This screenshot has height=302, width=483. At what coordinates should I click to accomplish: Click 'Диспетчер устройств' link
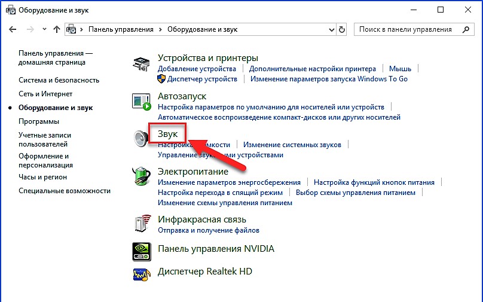(x=202, y=79)
